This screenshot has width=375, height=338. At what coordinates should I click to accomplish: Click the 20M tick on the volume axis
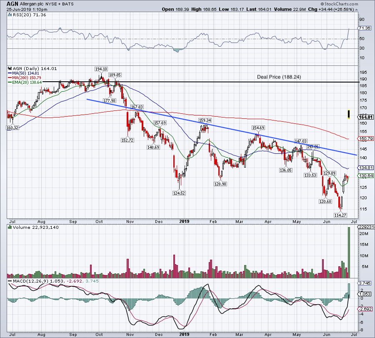click(x=363, y=233)
